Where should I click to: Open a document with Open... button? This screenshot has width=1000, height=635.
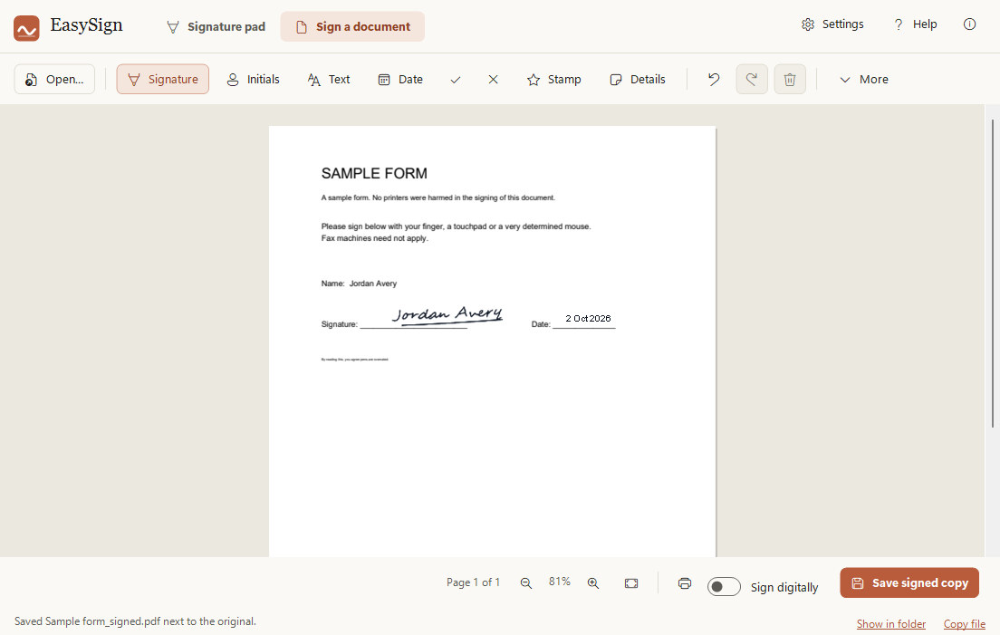pyautogui.click(x=55, y=79)
